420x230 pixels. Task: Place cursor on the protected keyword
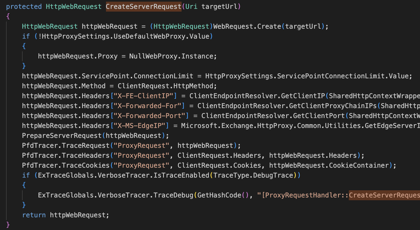pos(24,7)
